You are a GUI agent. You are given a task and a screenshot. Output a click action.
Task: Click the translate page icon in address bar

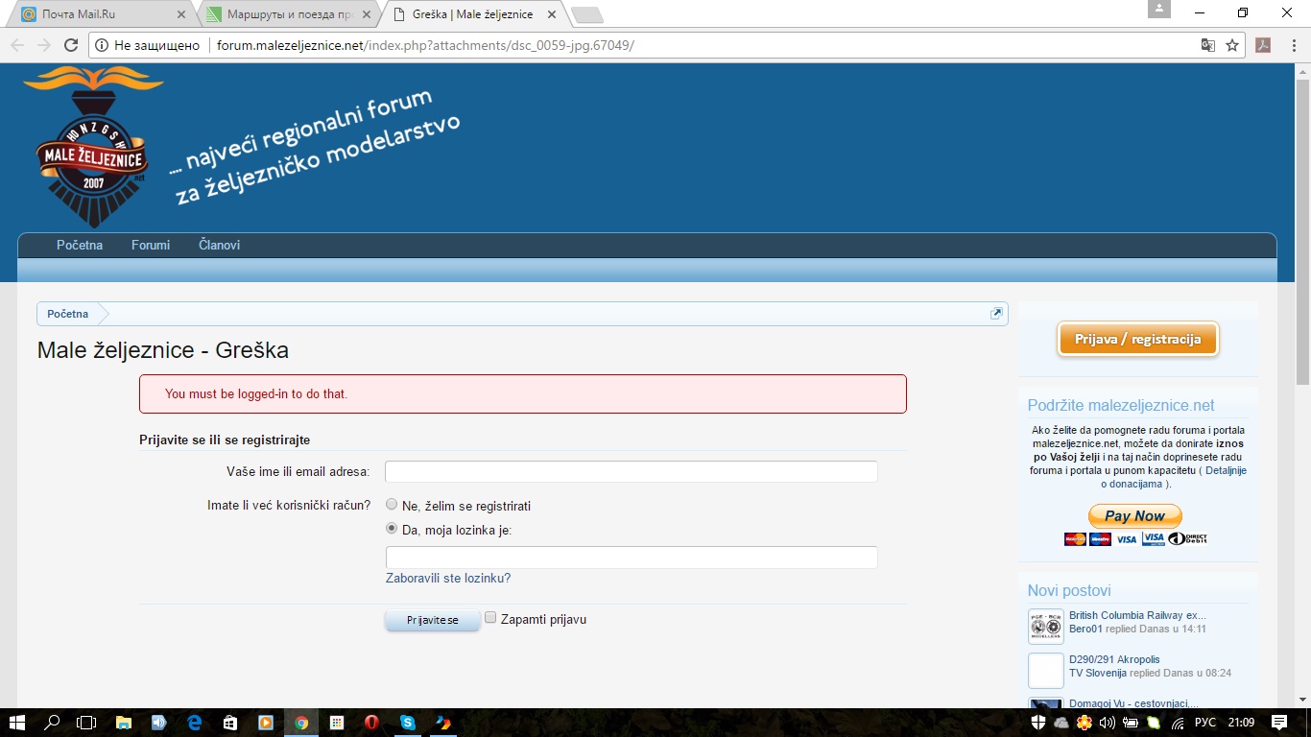[x=1208, y=45]
